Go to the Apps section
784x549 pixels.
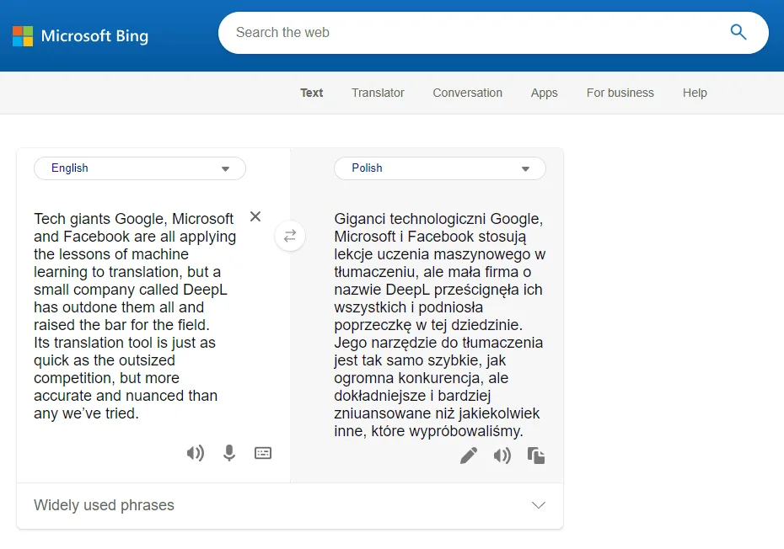tap(544, 93)
